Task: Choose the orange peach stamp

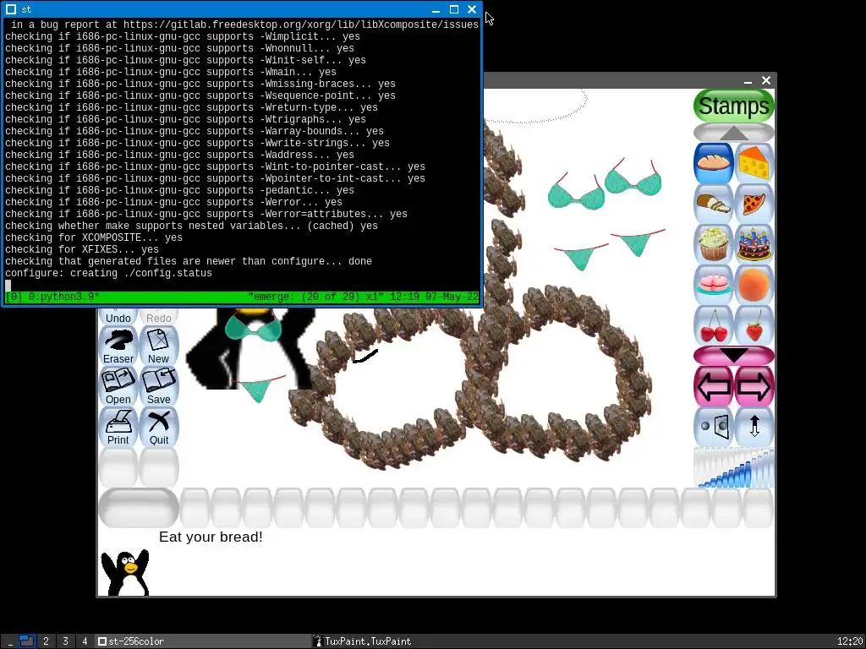Action: (x=754, y=285)
